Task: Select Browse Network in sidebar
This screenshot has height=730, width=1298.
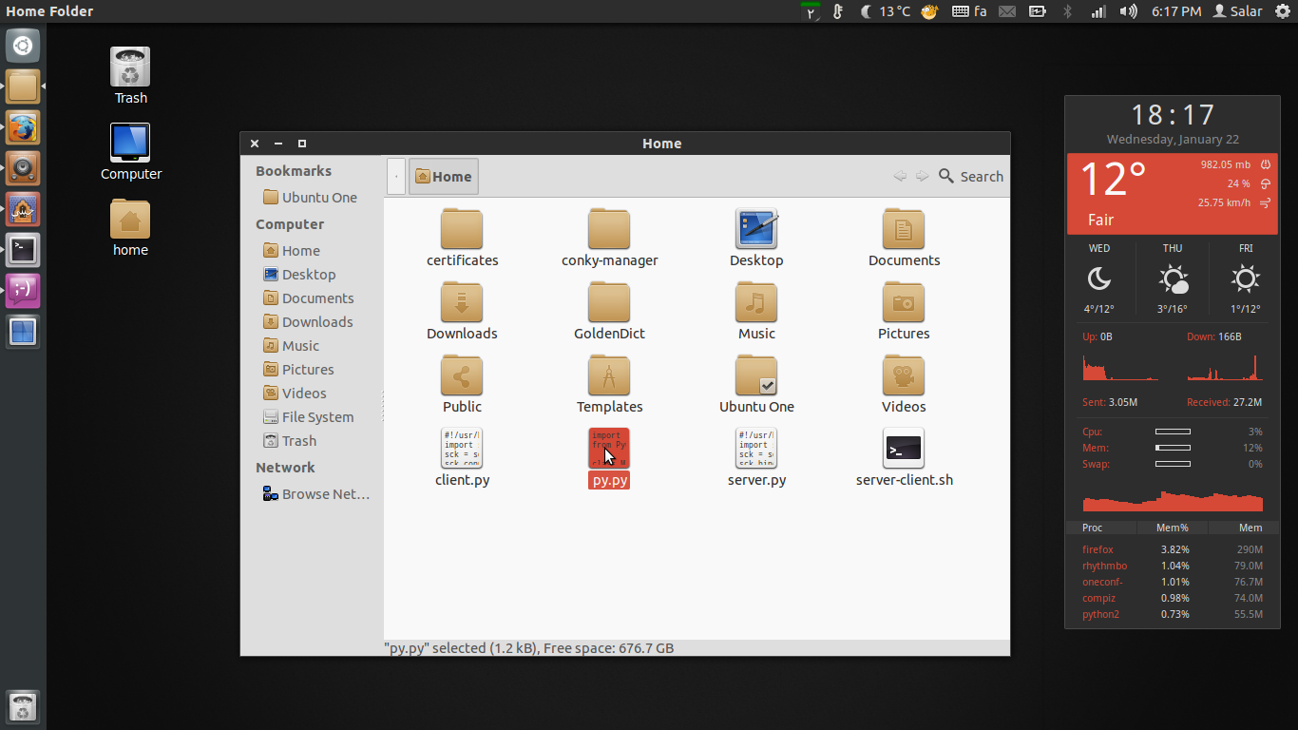Action: point(324,494)
